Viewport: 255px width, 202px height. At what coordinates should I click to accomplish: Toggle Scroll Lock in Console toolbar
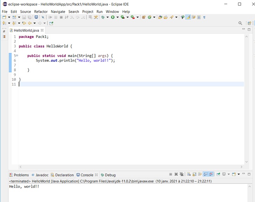click(x=194, y=175)
